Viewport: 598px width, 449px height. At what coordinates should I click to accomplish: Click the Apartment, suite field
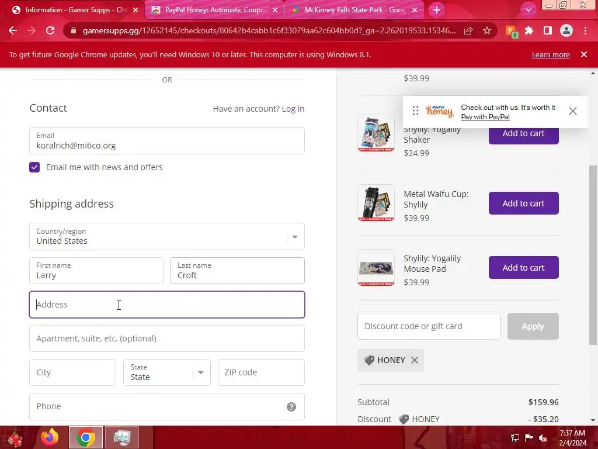pos(167,339)
